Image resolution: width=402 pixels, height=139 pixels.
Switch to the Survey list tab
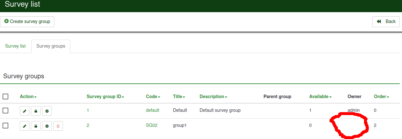[x=15, y=46]
